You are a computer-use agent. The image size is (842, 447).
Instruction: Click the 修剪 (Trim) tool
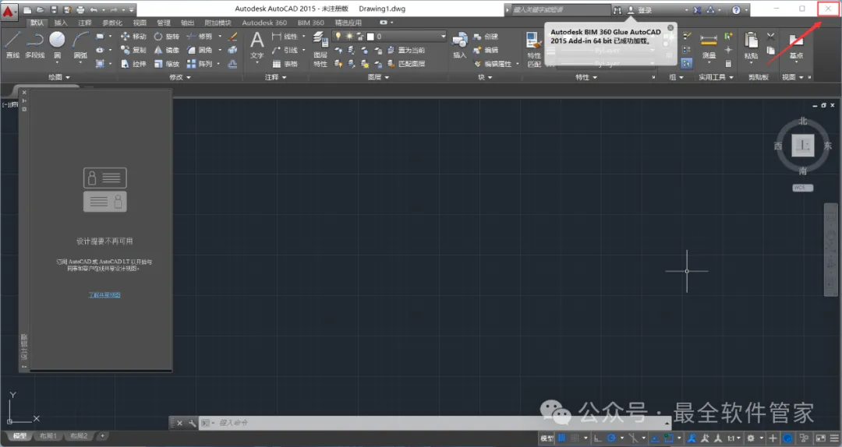coord(200,37)
